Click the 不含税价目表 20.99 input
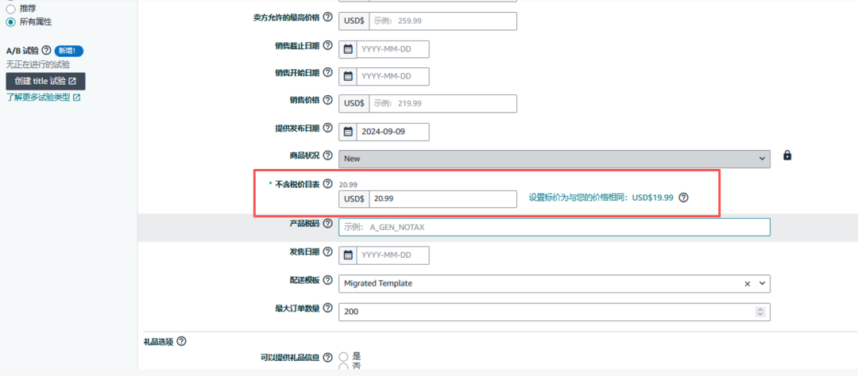 click(x=443, y=199)
